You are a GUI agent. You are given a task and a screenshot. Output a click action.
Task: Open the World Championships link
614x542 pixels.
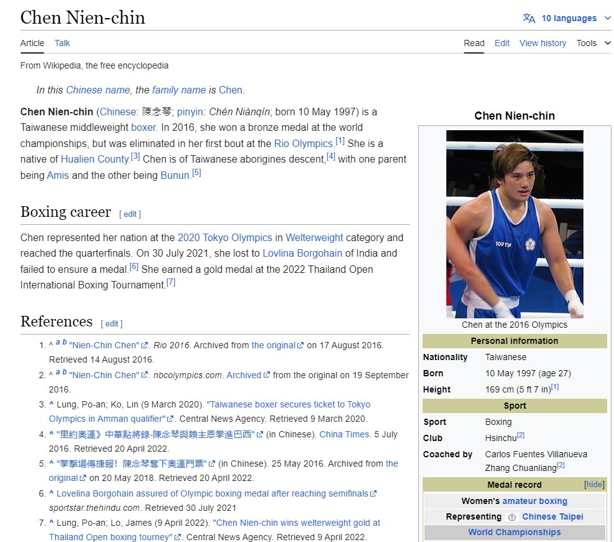(514, 532)
